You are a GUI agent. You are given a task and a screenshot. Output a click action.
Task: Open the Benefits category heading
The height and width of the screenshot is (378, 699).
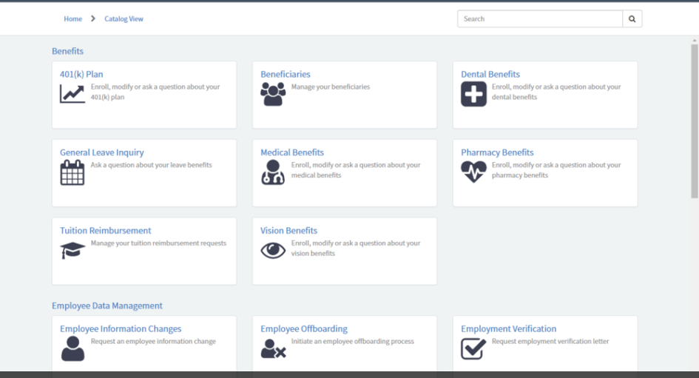67,51
